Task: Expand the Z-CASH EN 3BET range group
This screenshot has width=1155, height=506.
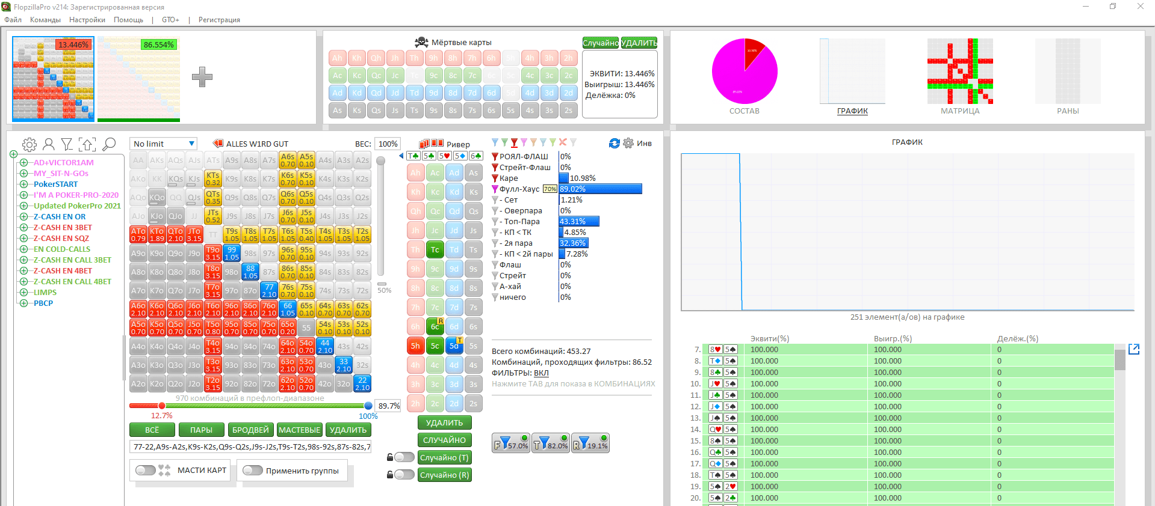Action: pyautogui.click(x=24, y=228)
